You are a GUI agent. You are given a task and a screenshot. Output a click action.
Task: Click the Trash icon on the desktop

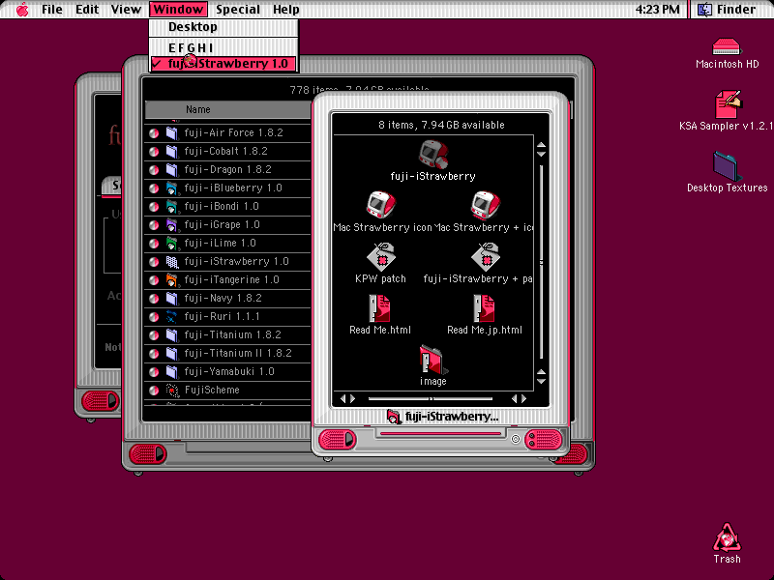[x=727, y=536]
